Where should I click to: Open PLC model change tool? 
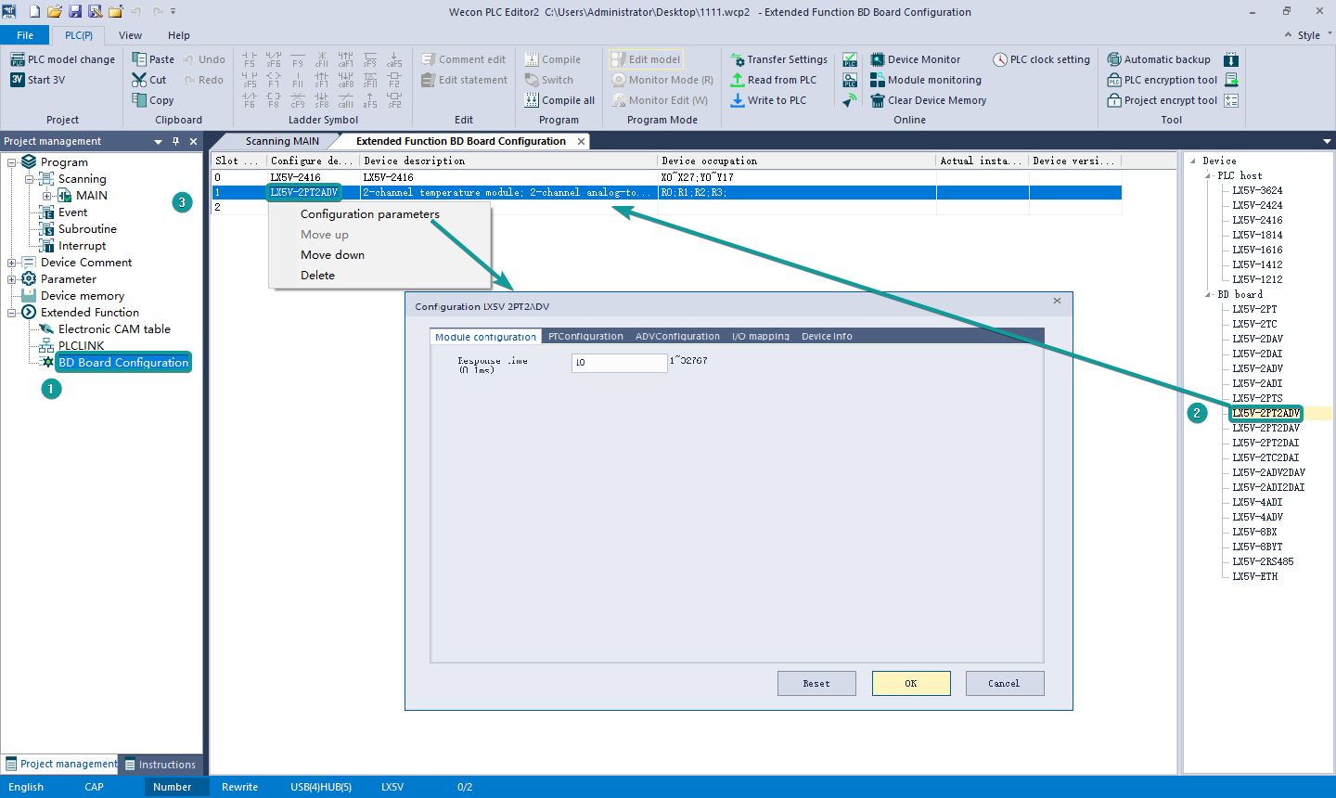point(63,59)
